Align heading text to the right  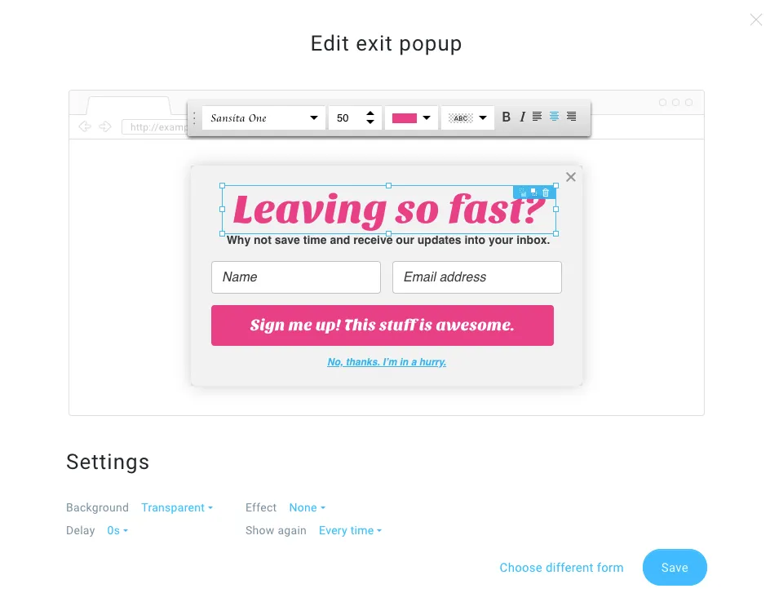[571, 117]
